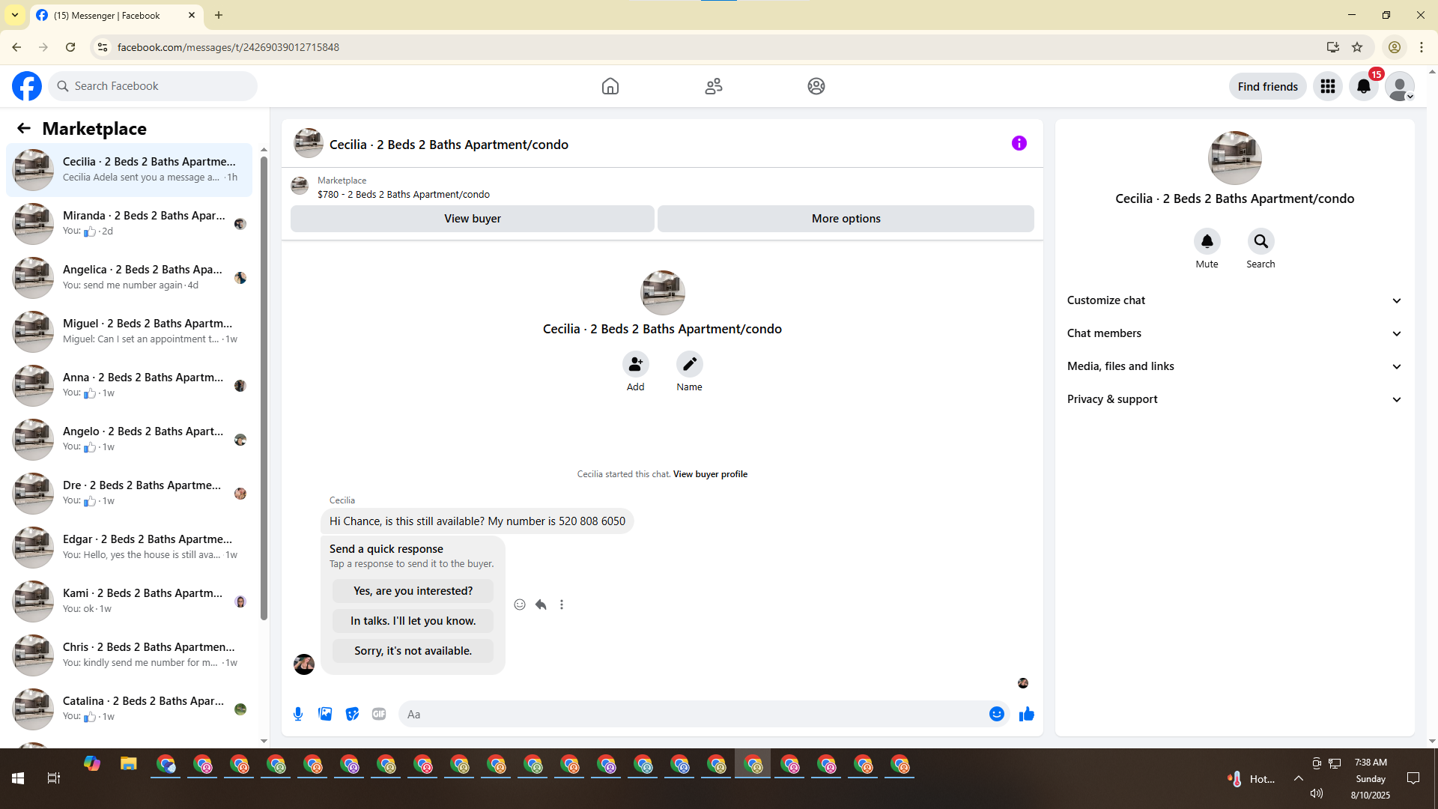Image resolution: width=1438 pixels, height=809 pixels.
Task: Go to the Facebook Home tab
Action: (610, 86)
